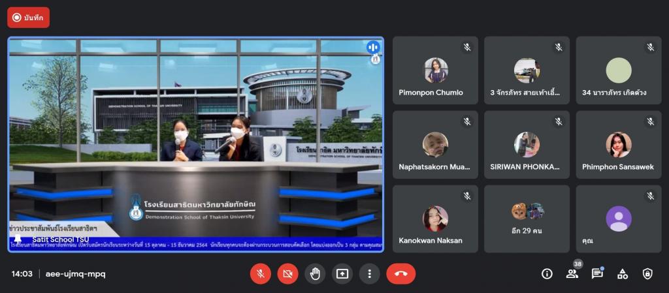Click Naphatsakorn's muted mic icon
The height and width of the screenshot is (293, 669).
click(x=467, y=122)
